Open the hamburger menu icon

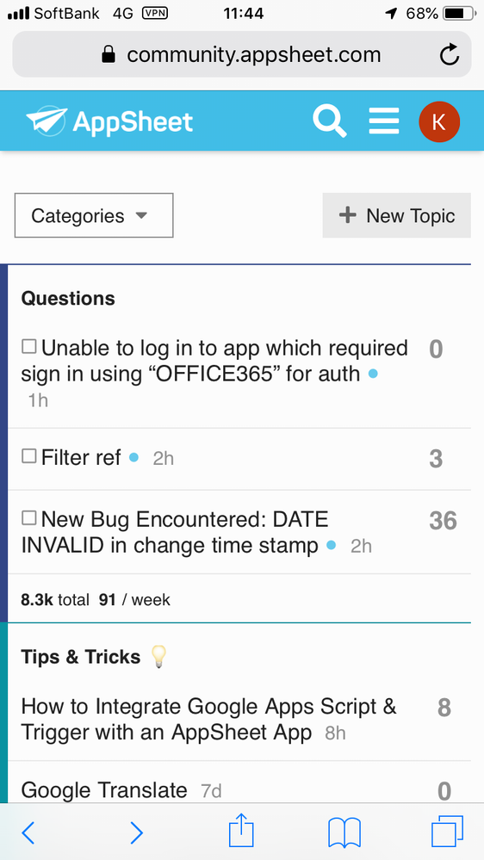[384, 121]
